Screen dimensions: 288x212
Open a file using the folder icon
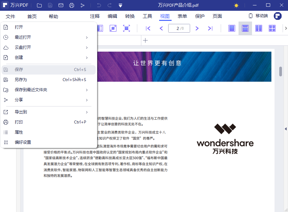pos(39,5)
